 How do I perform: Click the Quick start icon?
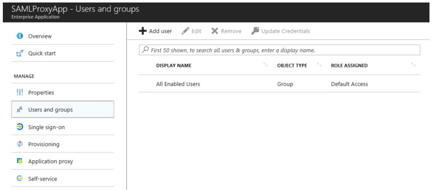(x=20, y=53)
